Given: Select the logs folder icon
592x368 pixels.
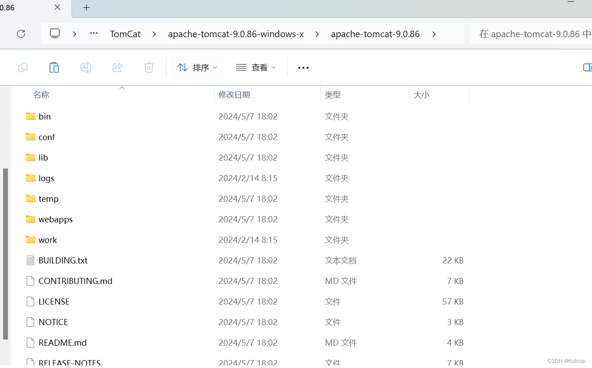Looking at the screenshot, I should tap(31, 178).
